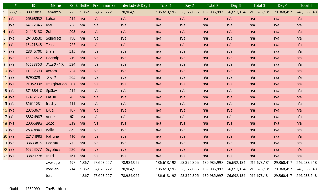
Task: Click 57,628,227 in the total row
Action: (102, 176)
